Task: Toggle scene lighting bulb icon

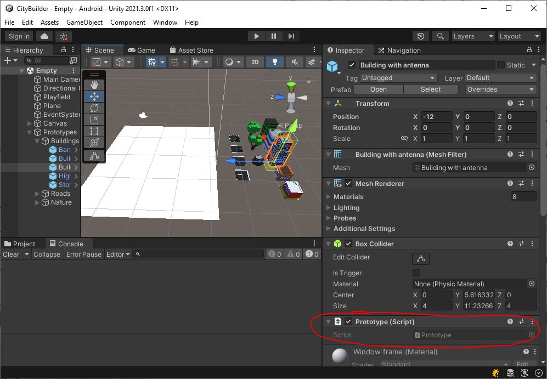Action: [274, 62]
